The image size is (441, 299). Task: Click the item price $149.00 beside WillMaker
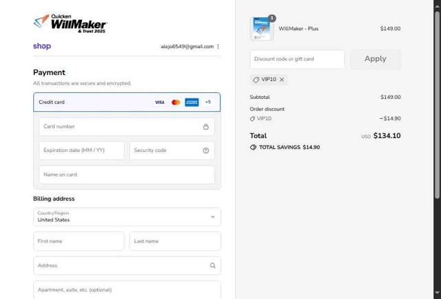point(390,29)
